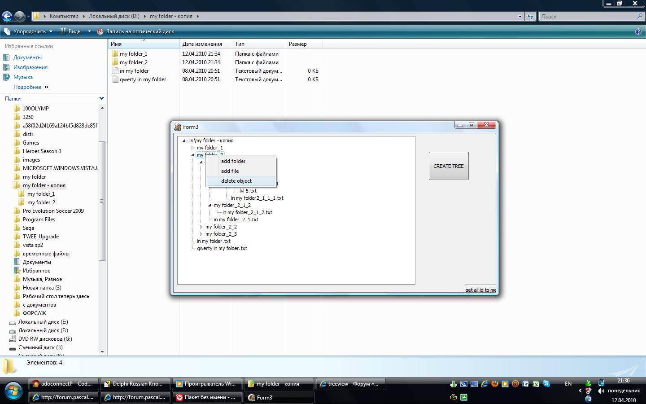The image size is (646, 404).
Task: Collapse the Folders pane chevron
Action: click(x=101, y=98)
